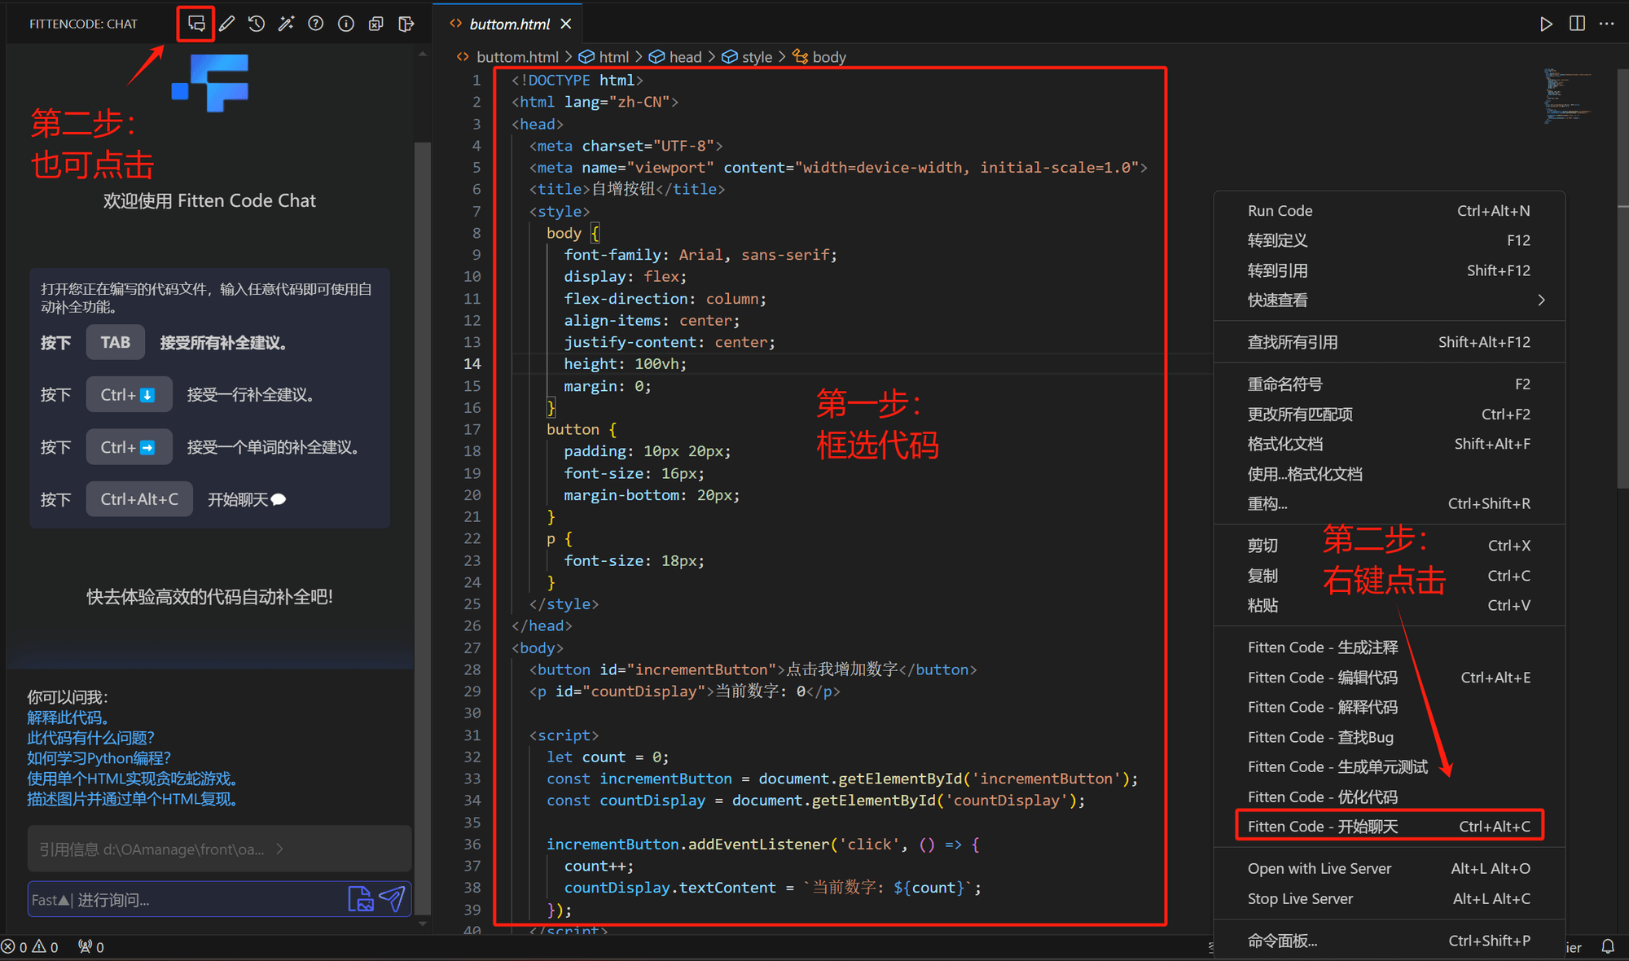This screenshot has width=1629, height=961.
Task: Click the Ctrl+ right-arrow shortcut badge
Action: tap(129, 447)
